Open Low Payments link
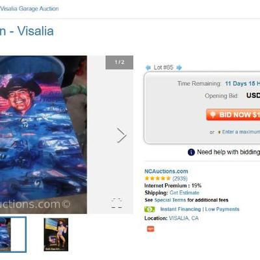 [222, 209]
